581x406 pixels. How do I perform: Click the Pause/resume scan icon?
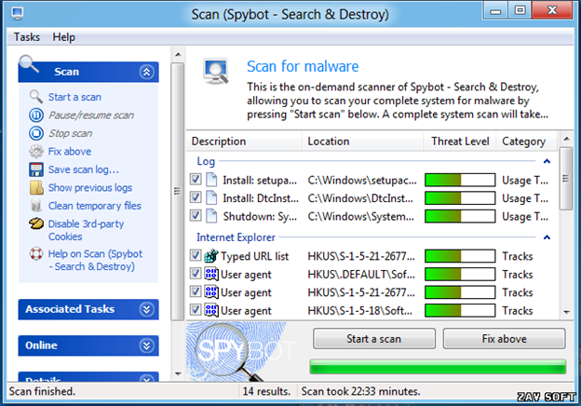click(x=36, y=115)
